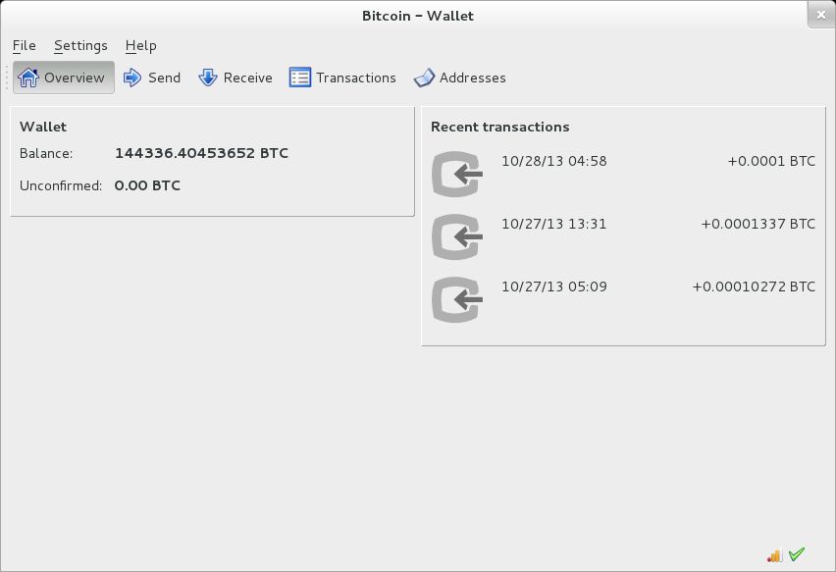Click the Transactions list icon
This screenshot has height=572, width=836.
pos(299,78)
